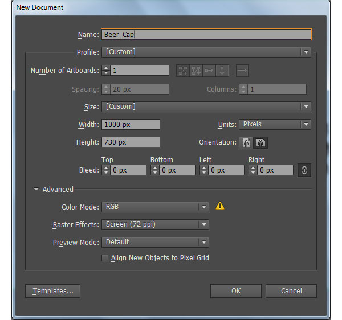Click the Color Mode yellow warning icon
Screen dimensions: 342x320
click(x=220, y=206)
